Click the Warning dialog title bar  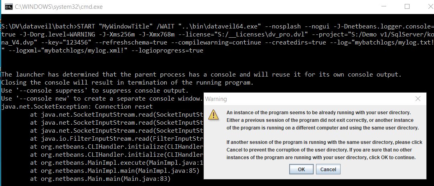pos(315,99)
